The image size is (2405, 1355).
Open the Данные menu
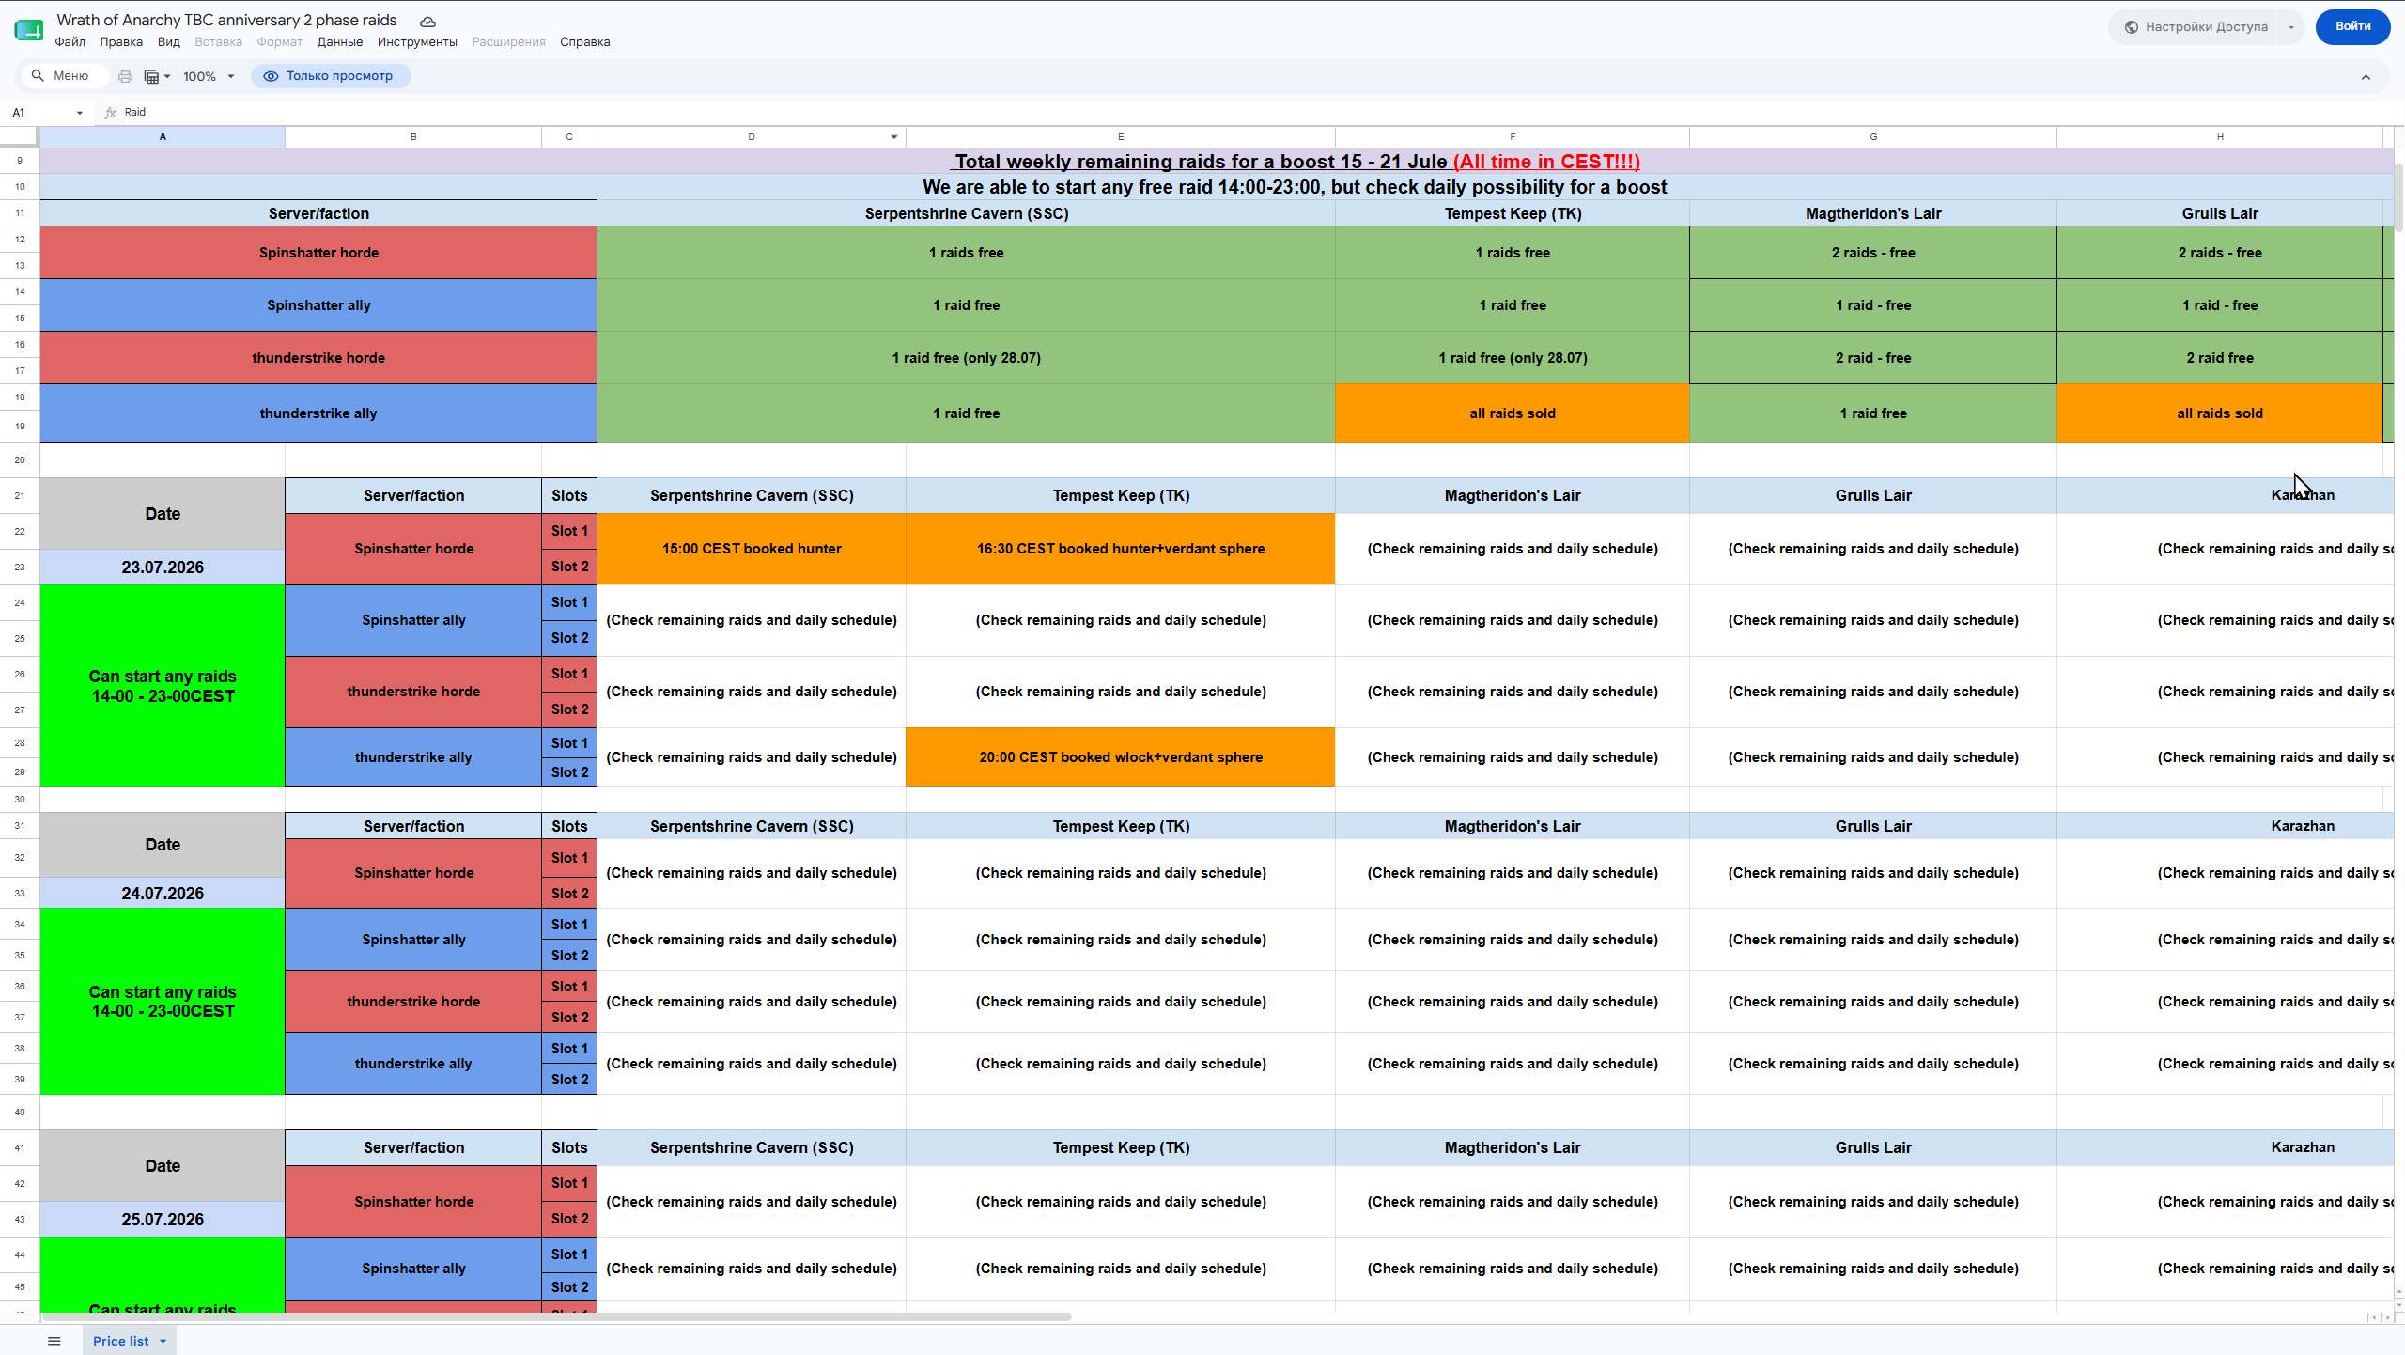340,42
